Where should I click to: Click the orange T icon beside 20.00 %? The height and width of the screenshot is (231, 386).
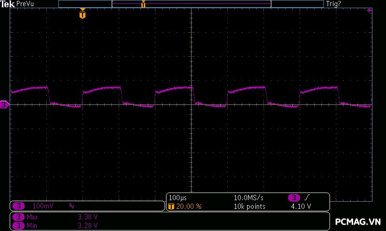(x=171, y=206)
